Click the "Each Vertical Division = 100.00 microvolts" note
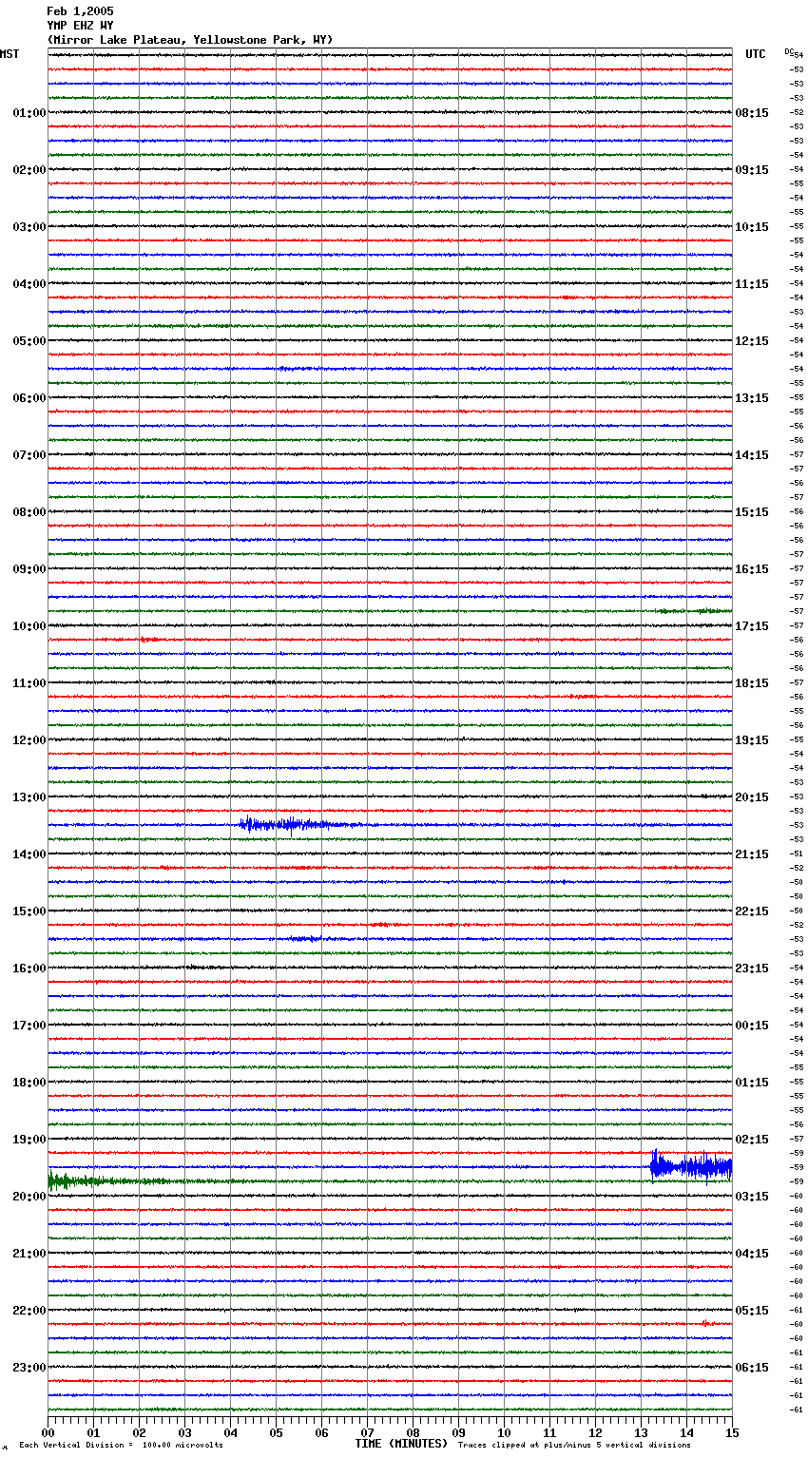The image size is (808, 1458). click(x=121, y=1446)
